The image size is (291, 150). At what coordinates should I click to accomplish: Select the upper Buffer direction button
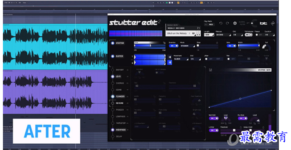click(x=170, y=57)
